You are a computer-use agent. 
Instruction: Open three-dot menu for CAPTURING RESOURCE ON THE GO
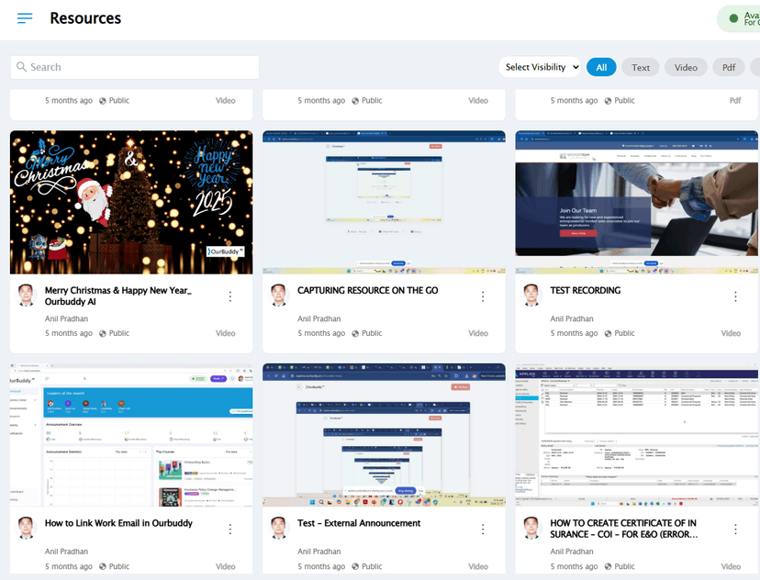pos(483,296)
